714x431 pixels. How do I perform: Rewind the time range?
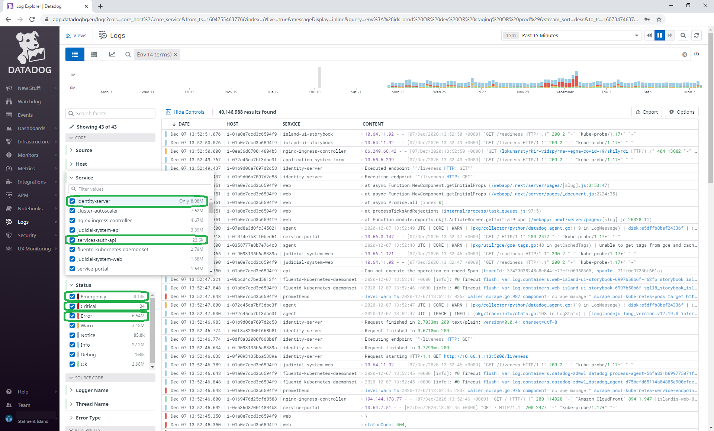[x=649, y=35]
